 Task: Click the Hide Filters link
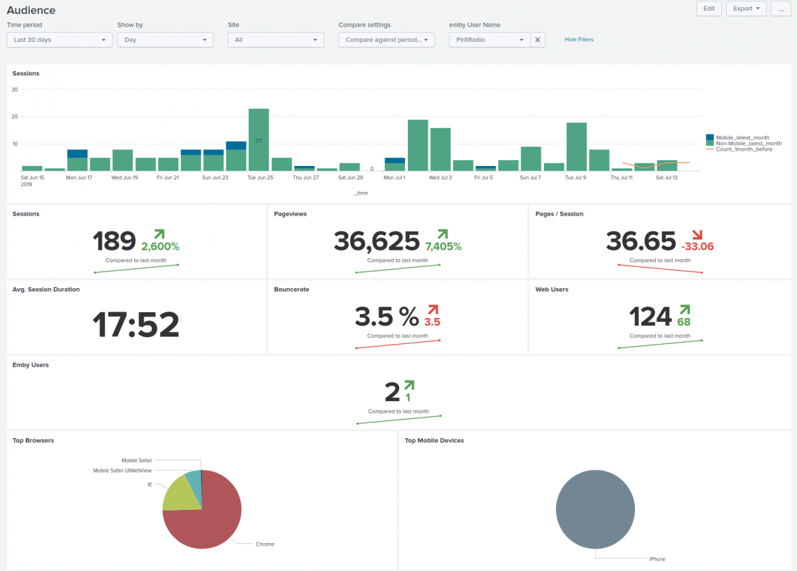point(578,39)
